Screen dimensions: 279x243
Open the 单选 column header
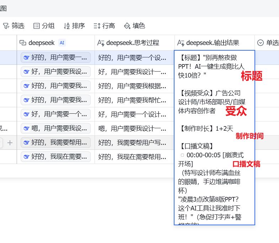click(x=268, y=43)
